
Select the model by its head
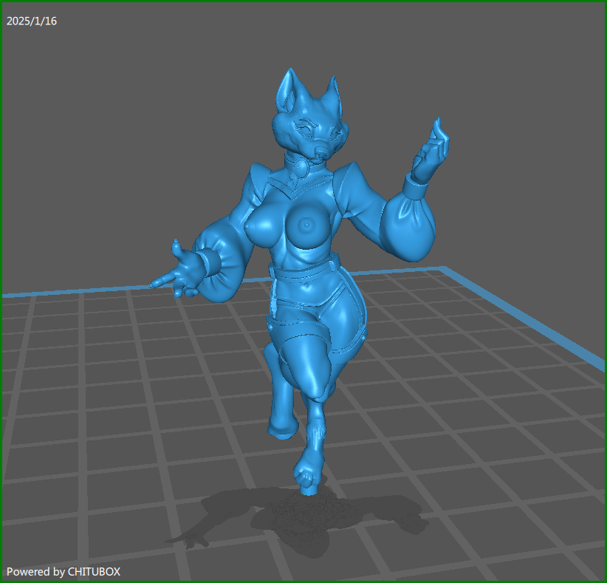click(x=309, y=126)
